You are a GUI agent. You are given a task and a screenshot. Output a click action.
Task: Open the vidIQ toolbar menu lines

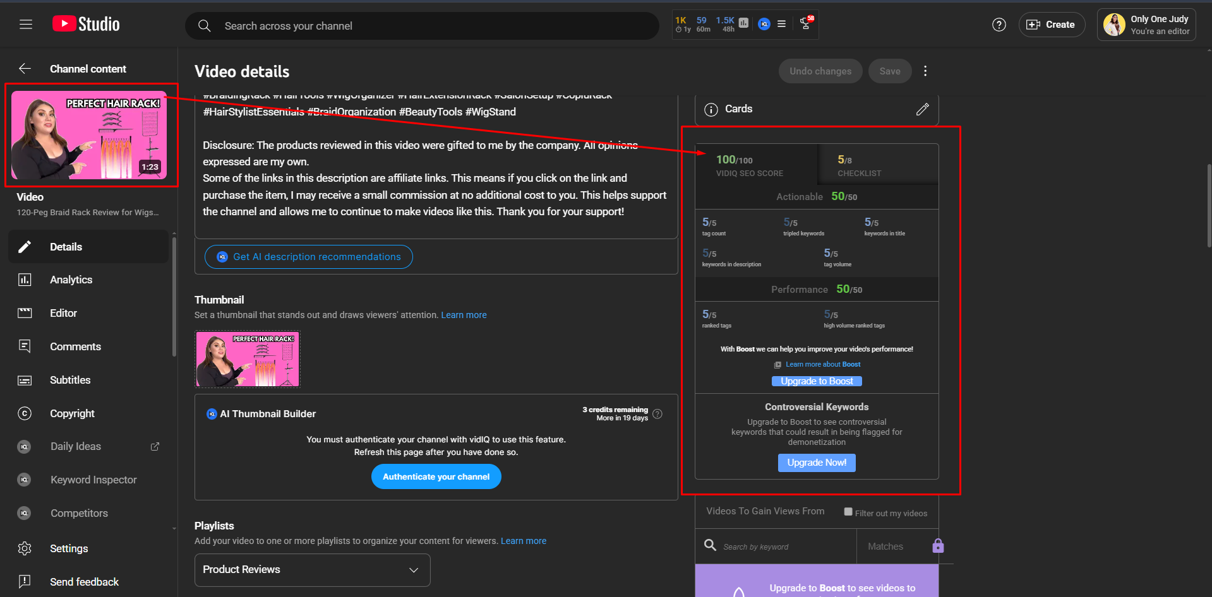781,24
